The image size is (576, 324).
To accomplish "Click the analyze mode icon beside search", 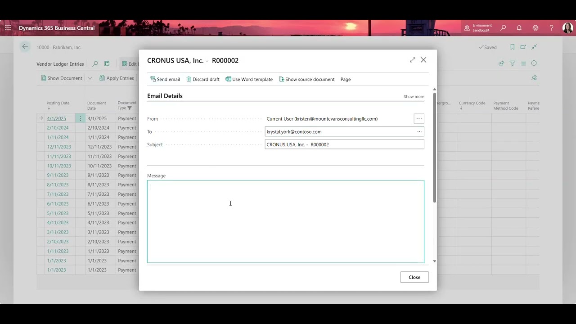I will 107,64.
